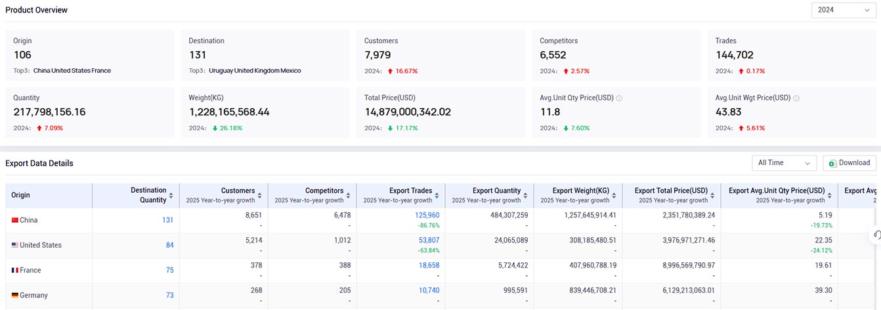Image resolution: width=881 pixels, height=310 pixels.
Task: Open United States destination quantity link 84
Action: pos(169,245)
